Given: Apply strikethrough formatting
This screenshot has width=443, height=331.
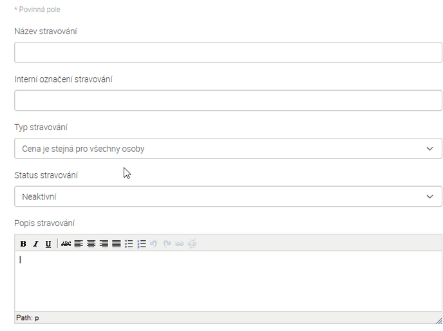Looking at the screenshot, I should tap(66, 244).
